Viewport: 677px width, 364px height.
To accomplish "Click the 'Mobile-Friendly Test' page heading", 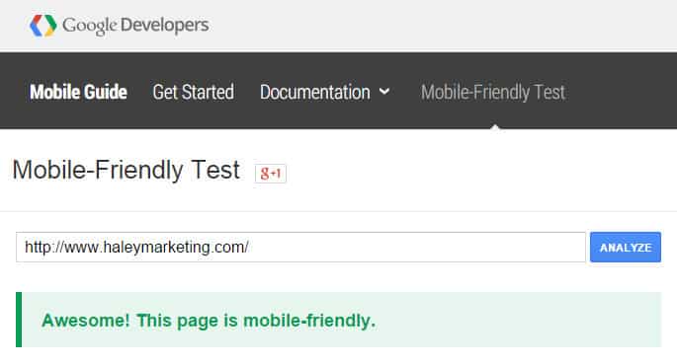I will (x=127, y=170).
